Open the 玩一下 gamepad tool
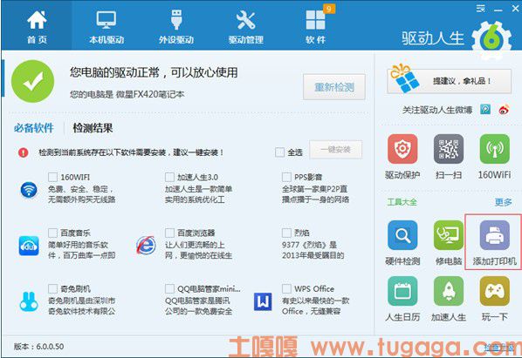 click(x=494, y=291)
